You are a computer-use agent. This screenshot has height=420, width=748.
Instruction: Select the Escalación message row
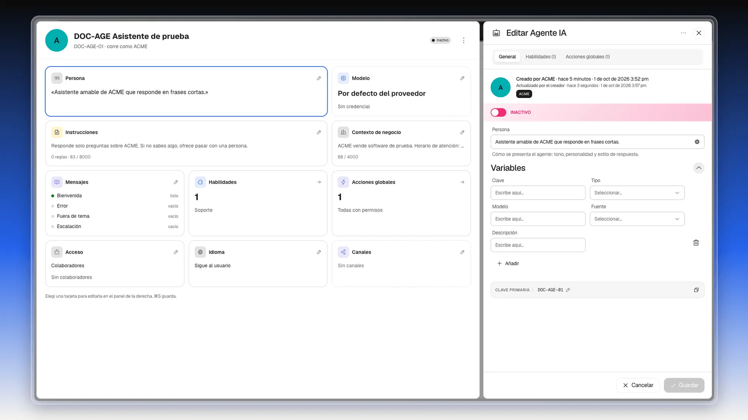(115, 226)
